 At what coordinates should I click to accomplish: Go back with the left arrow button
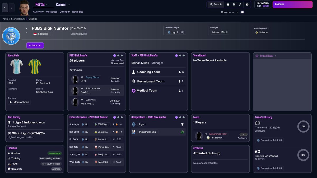coord(5,8)
